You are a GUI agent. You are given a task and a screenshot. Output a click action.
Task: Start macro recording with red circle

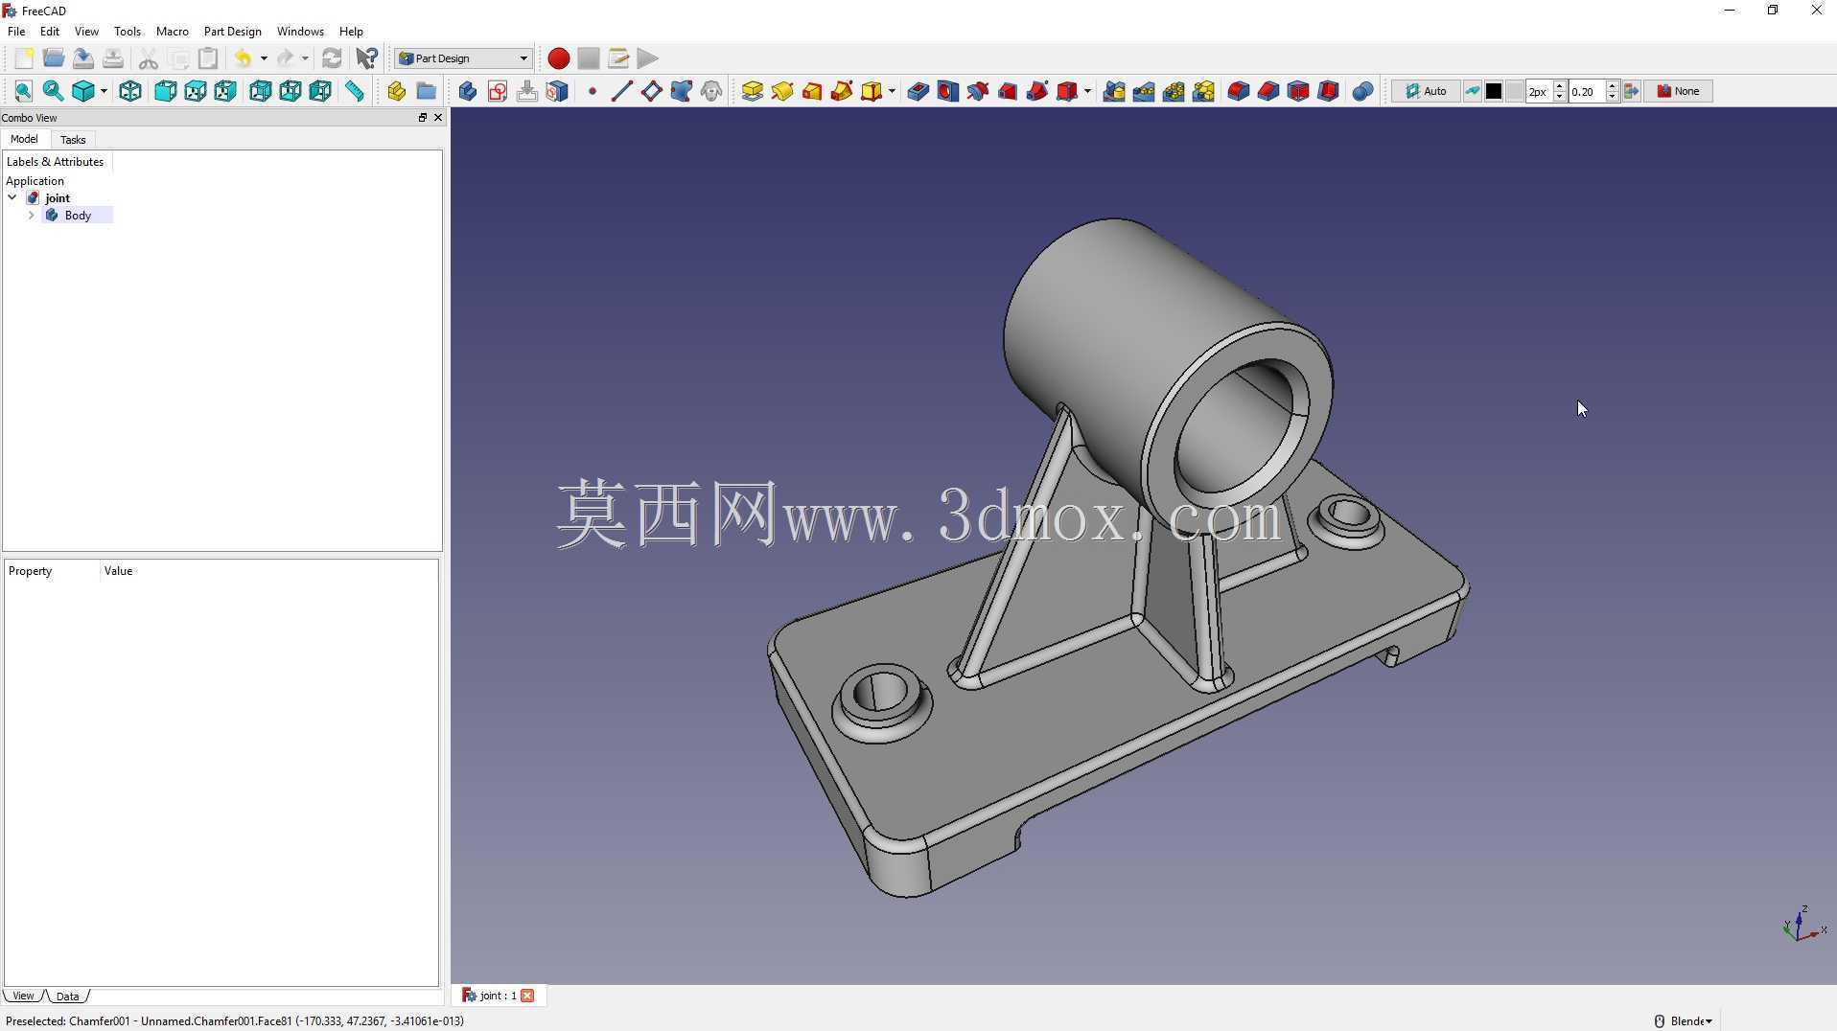[559, 58]
